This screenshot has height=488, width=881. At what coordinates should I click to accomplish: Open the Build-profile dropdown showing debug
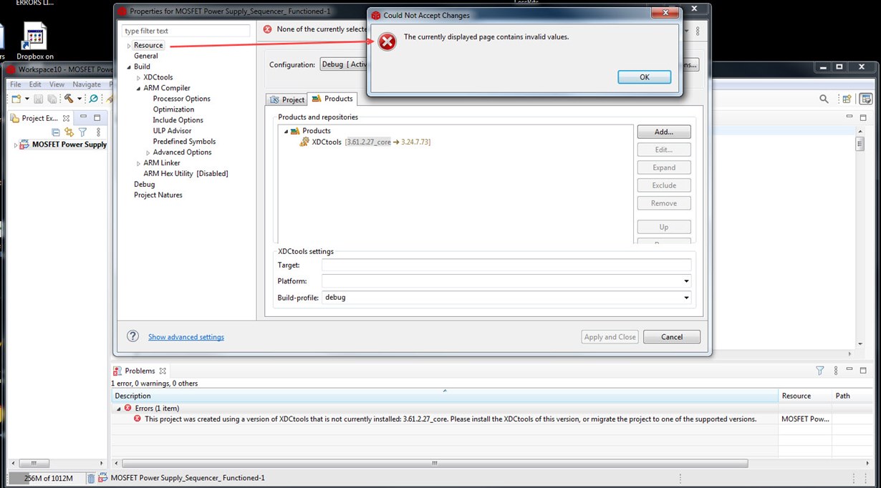click(687, 298)
